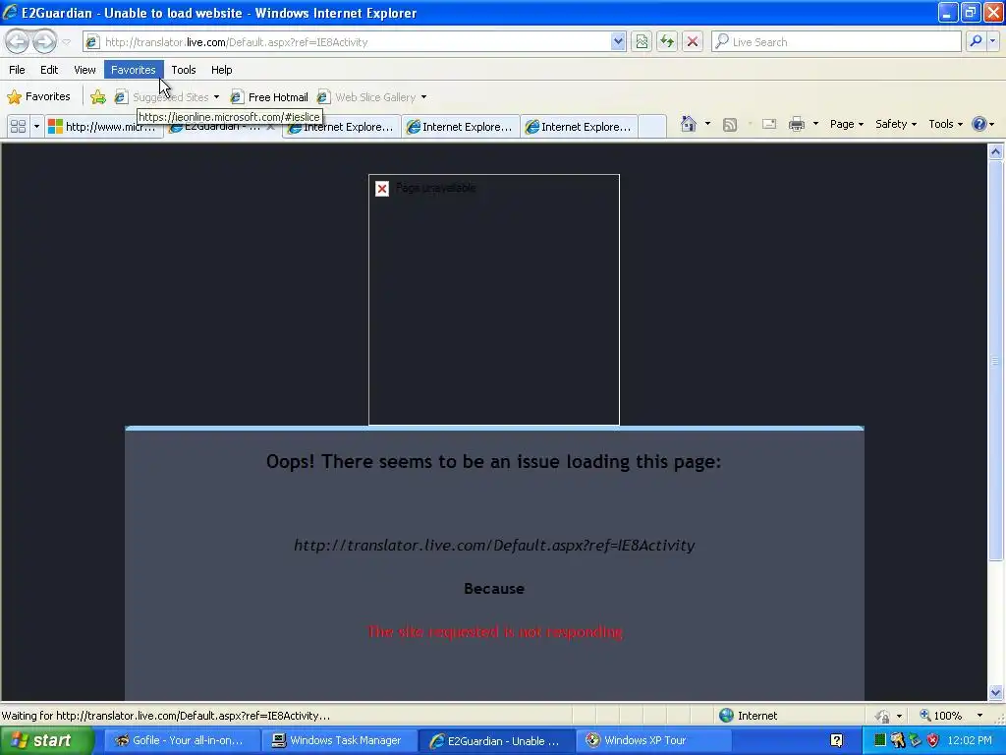
Task: Expand the Print dropdown arrow
Action: click(x=815, y=124)
